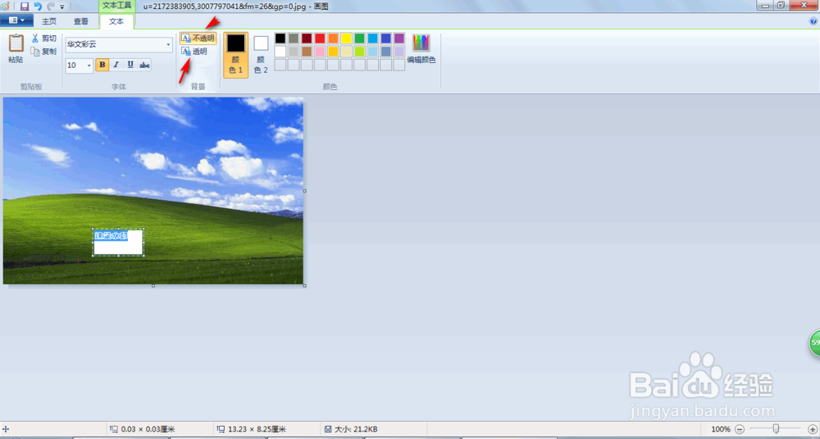Open the Paint file menu button
820x439 pixels.
point(16,20)
